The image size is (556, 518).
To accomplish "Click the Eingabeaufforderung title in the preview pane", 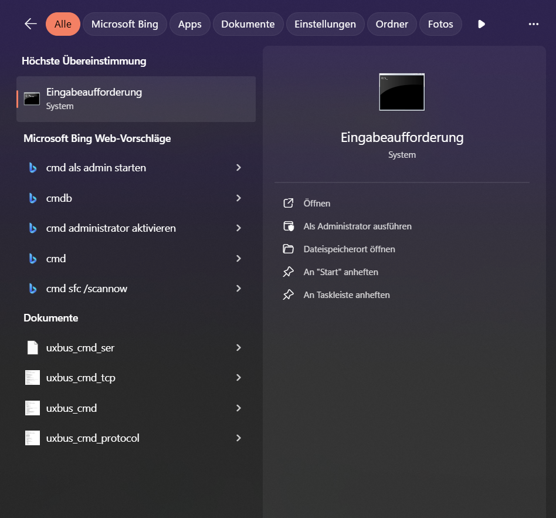I will (x=402, y=138).
